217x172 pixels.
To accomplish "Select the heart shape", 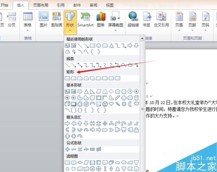I will 111,104.
